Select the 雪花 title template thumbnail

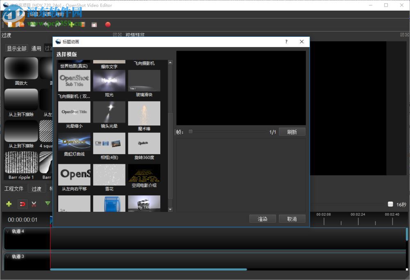(109, 174)
